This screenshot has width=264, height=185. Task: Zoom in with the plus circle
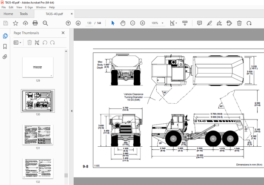[143, 23]
